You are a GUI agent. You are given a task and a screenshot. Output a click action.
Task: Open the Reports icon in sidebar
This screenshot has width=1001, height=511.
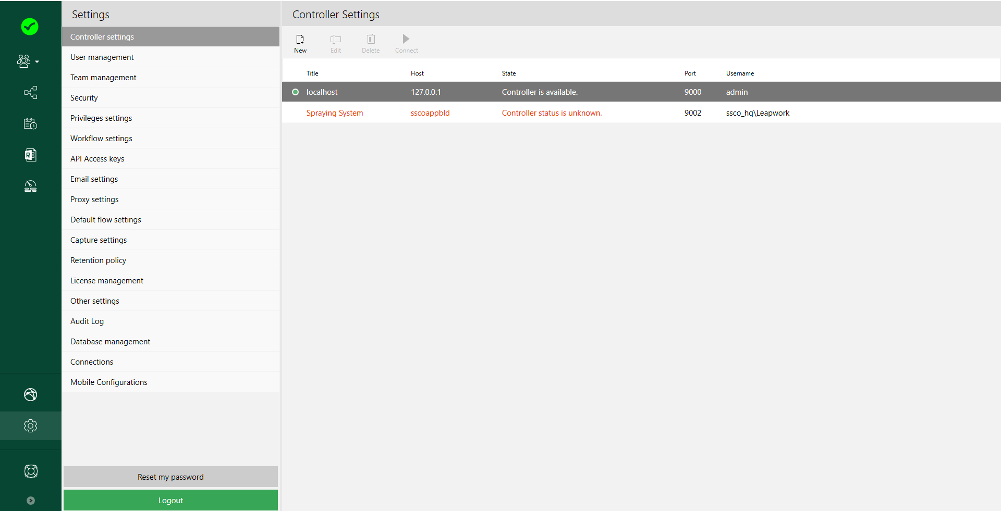coord(30,155)
